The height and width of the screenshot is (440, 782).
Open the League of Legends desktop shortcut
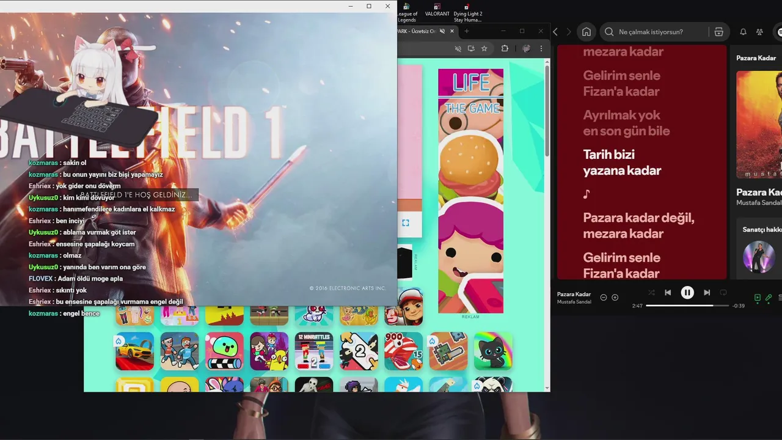click(x=407, y=12)
